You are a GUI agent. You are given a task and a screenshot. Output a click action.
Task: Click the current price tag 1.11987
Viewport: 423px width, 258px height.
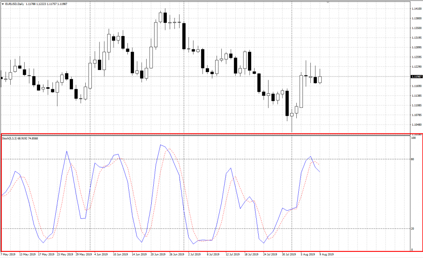tap(416, 77)
